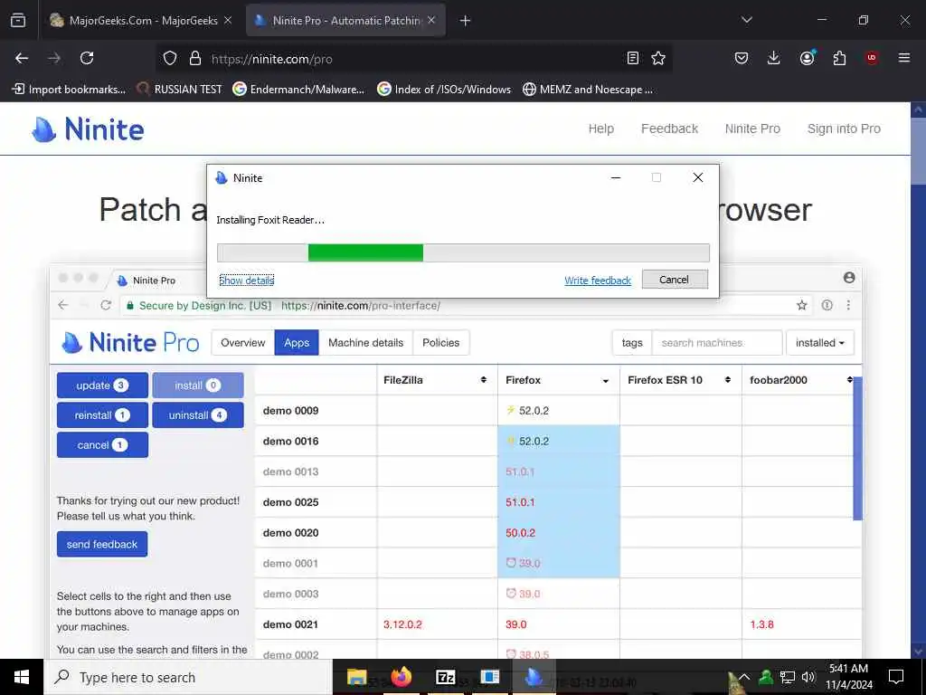The image size is (926, 695).
Task: Toggle reader view icon in address bar
Action: [632, 58]
